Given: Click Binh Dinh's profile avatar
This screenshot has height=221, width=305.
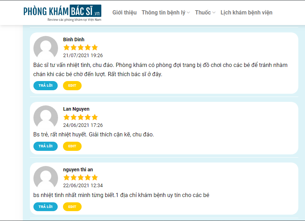Looking at the screenshot, I should tap(46, 47).
